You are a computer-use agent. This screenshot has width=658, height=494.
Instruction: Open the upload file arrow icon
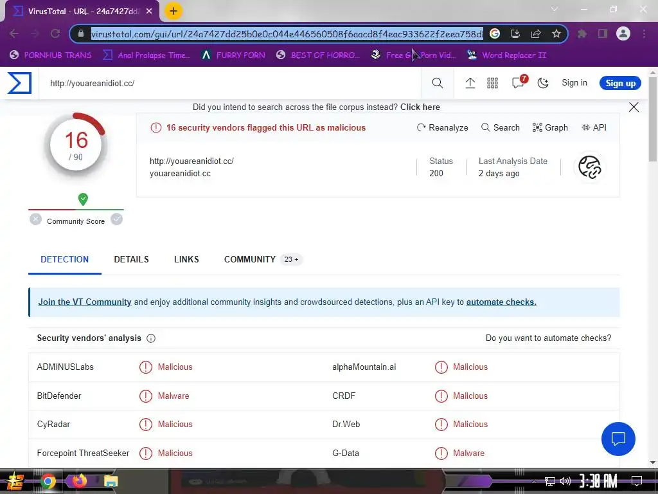click(470, 83)
